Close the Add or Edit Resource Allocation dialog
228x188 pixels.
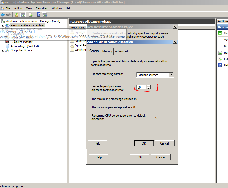175,42
